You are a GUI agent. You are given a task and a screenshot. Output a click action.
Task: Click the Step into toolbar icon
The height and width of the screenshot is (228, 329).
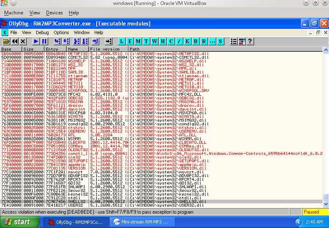58,41
